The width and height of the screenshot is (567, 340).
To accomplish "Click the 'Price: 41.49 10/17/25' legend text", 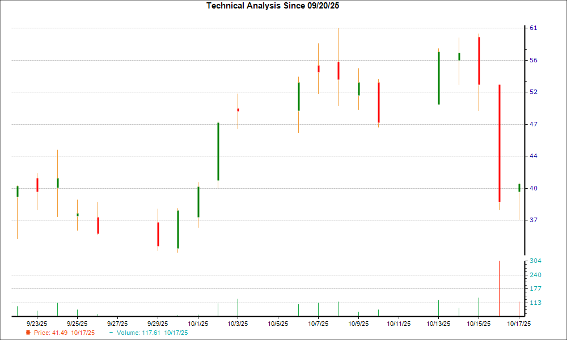I will [65, 333].
